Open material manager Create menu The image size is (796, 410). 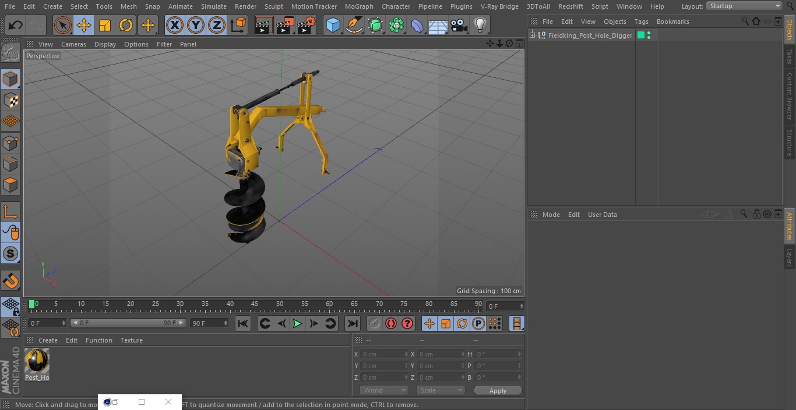tap(48, 340)
